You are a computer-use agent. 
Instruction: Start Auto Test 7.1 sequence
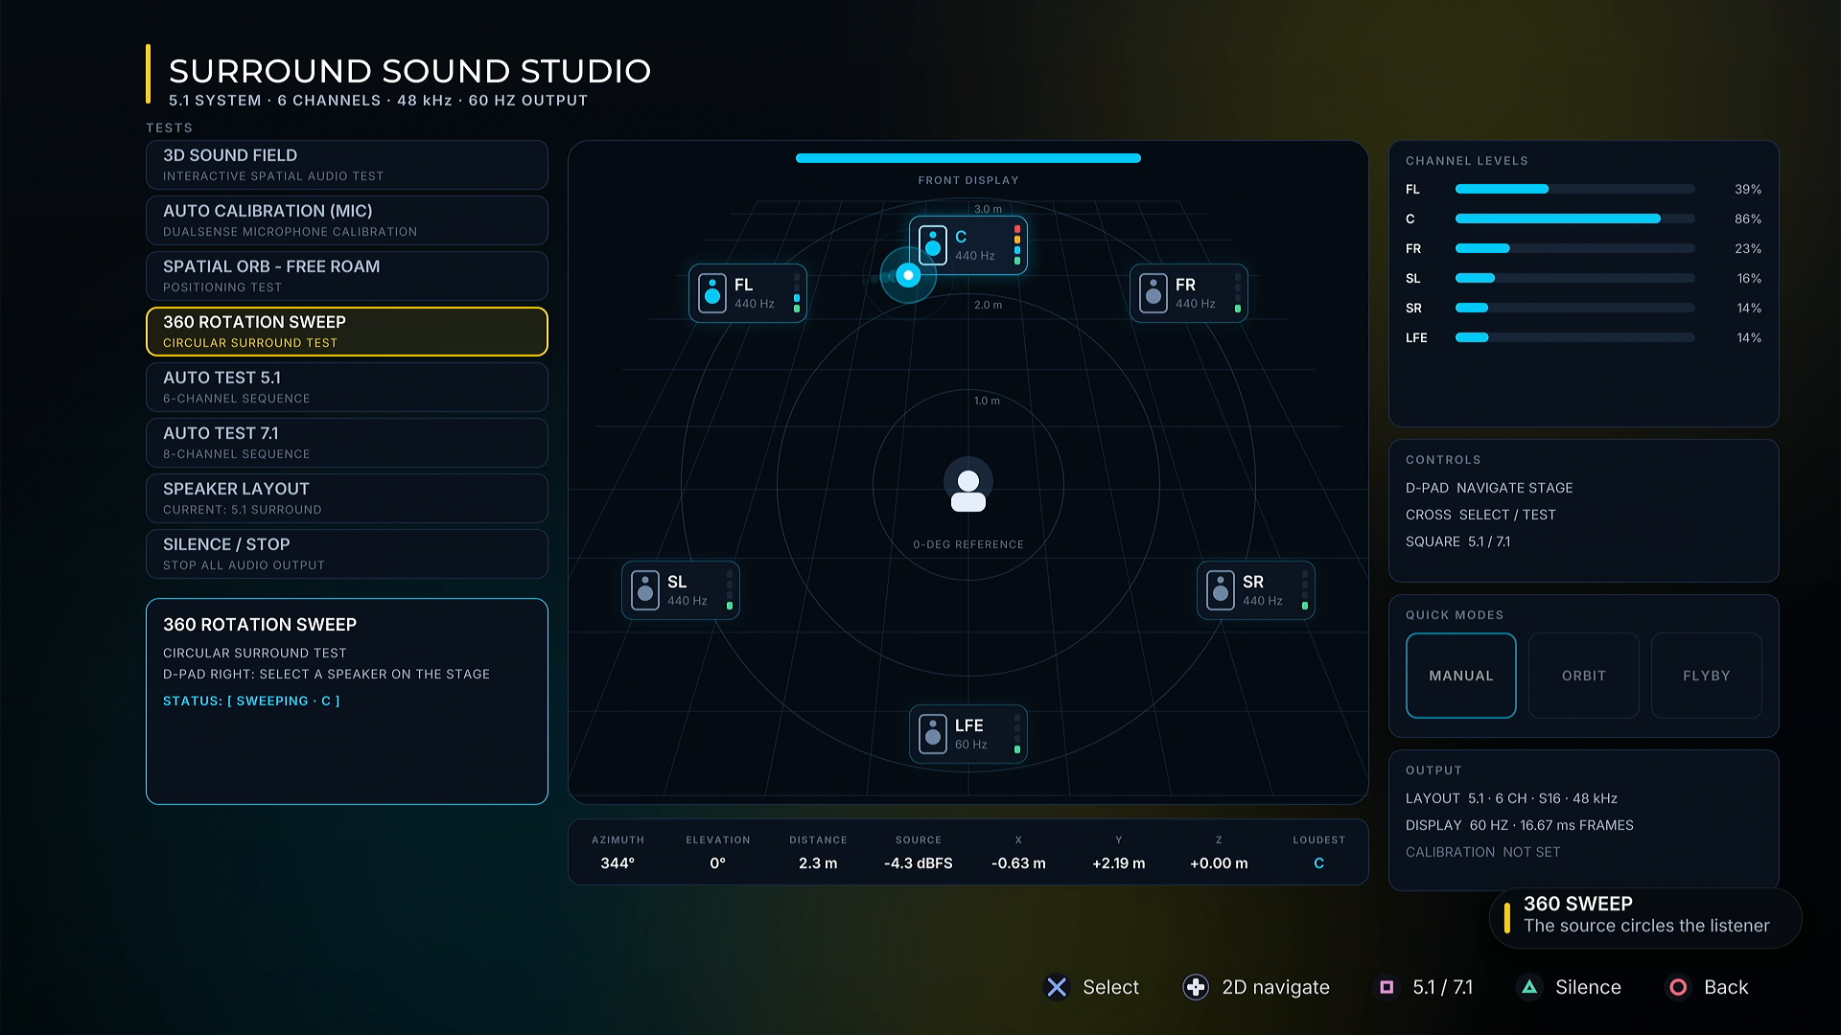[x=347, y=443]
